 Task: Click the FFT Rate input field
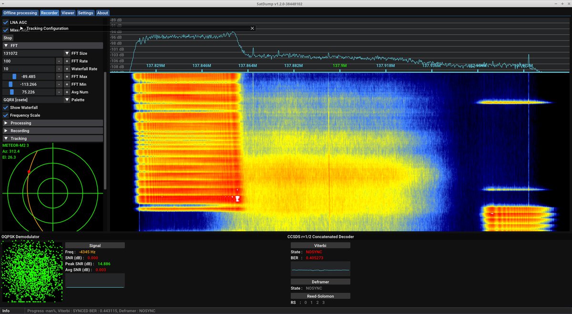(x=29, y=61)
